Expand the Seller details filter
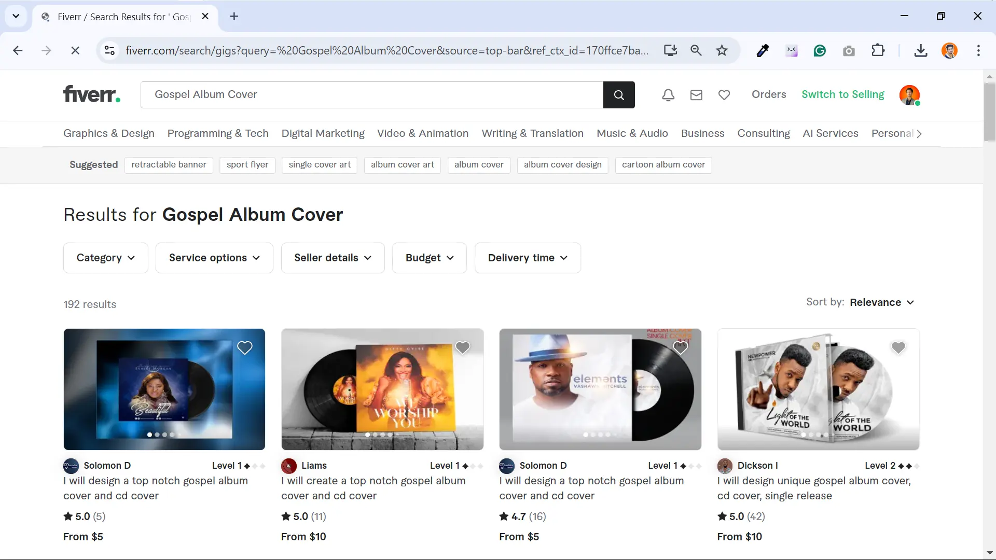The height and width of the screenshot is (560, 996). (333, 258)
